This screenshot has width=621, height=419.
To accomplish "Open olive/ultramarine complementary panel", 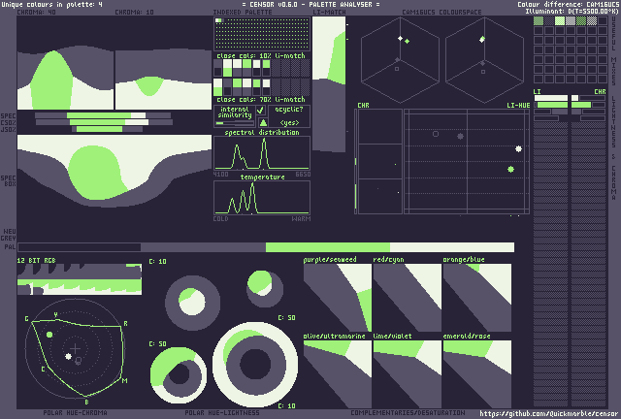I will [338, 373].
